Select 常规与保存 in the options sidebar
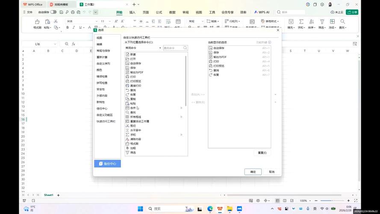380x214 pixels. (103, 51)
